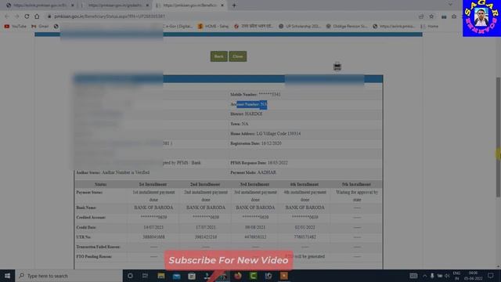Image resolution: width=501 pixels, height=282 pixels.
Task: Click the browser forward arrow
Action: click(17, 16)
